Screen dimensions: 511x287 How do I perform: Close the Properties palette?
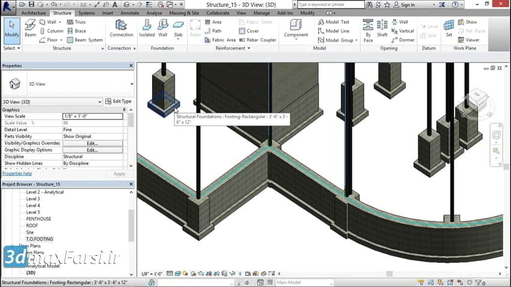point(131,65)
